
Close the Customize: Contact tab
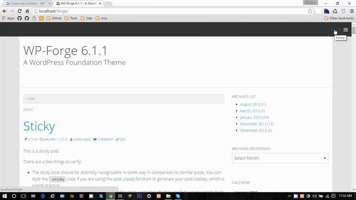[x=50, y=3]
